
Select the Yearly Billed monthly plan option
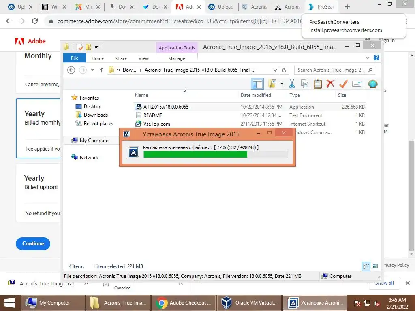(x=38, y=128)
